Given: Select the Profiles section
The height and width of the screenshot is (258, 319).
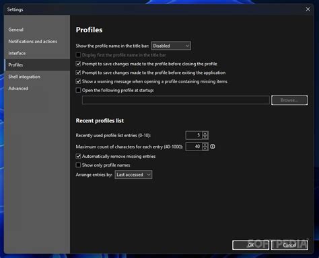Looking at the screenshot, I should [x=37, y=65].
